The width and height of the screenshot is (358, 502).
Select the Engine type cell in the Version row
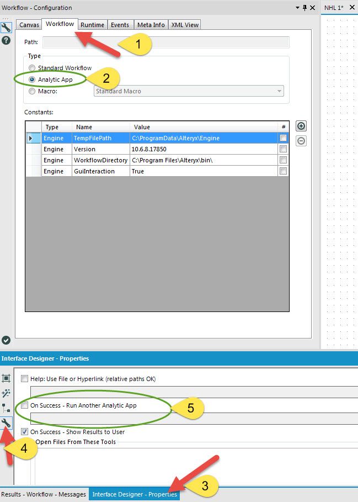click(57, 149)
